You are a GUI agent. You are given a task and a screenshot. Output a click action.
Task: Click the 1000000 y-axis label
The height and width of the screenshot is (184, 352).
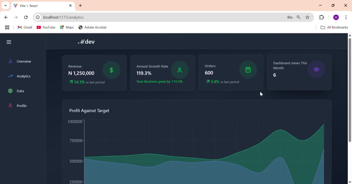75,122
